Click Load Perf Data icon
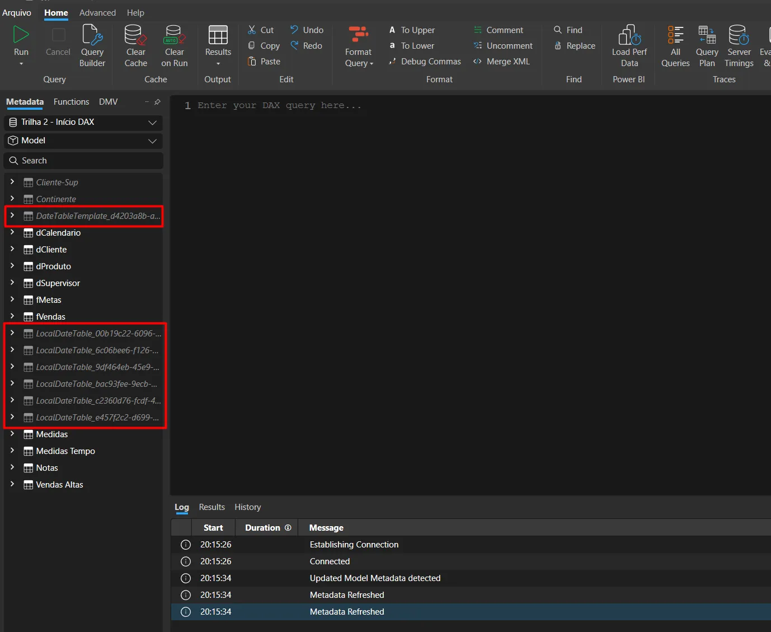Viewport: 771px width, 632px height. 629,35
